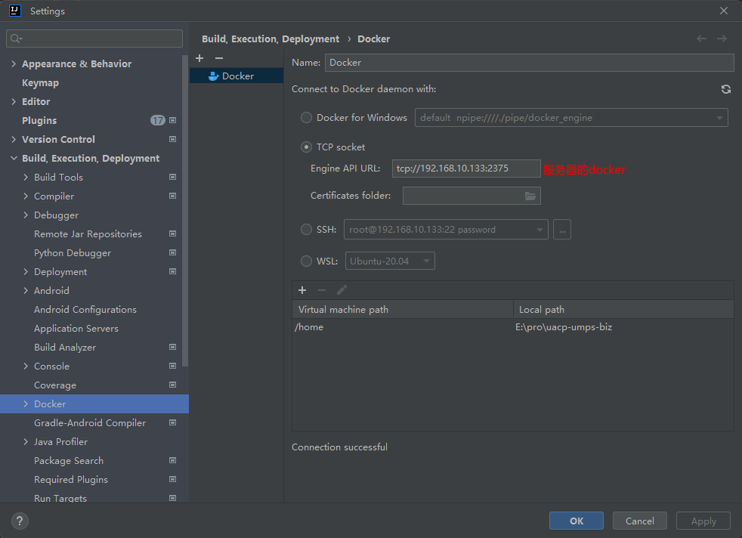Click the Plugins 17 updates badge
This screenshot has height=538, width=742.
click(x=158, y=120)
